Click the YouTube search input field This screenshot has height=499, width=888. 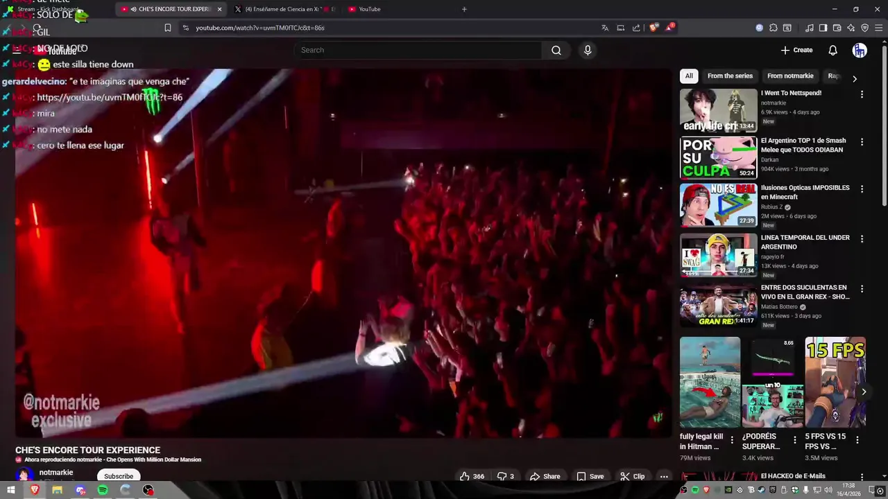click(418, 50)
